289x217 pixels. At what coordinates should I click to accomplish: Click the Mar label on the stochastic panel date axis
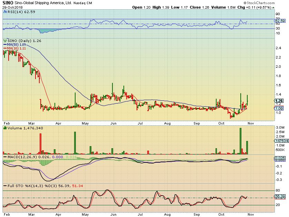point(32,215)
